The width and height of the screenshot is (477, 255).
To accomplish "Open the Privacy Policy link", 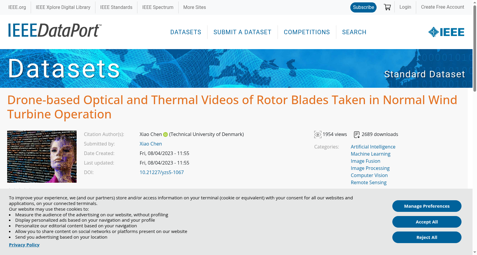I will [x=24, y=245].
